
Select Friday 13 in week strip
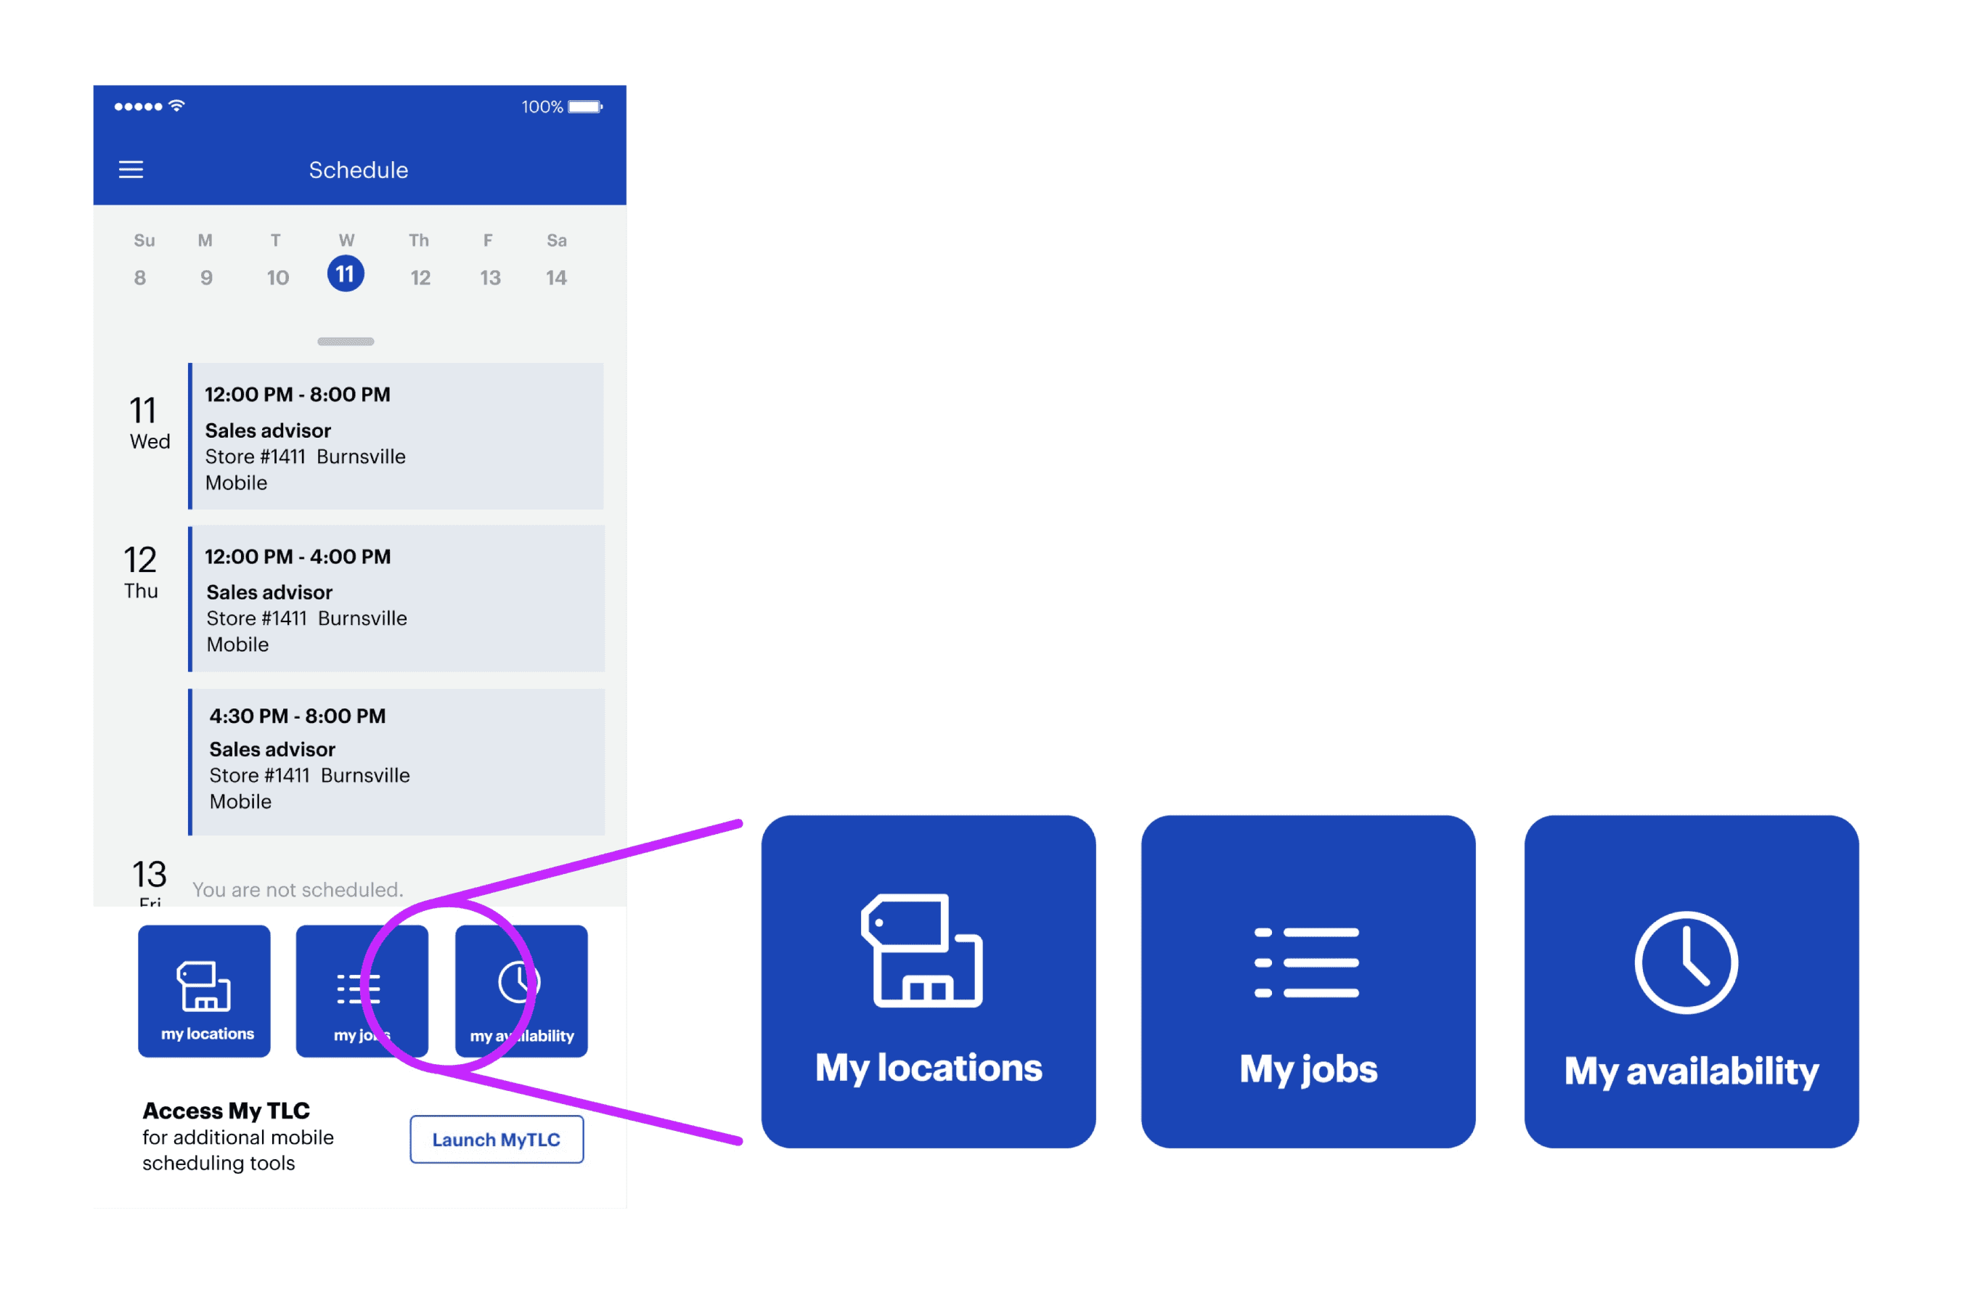(x=490, y=277)
